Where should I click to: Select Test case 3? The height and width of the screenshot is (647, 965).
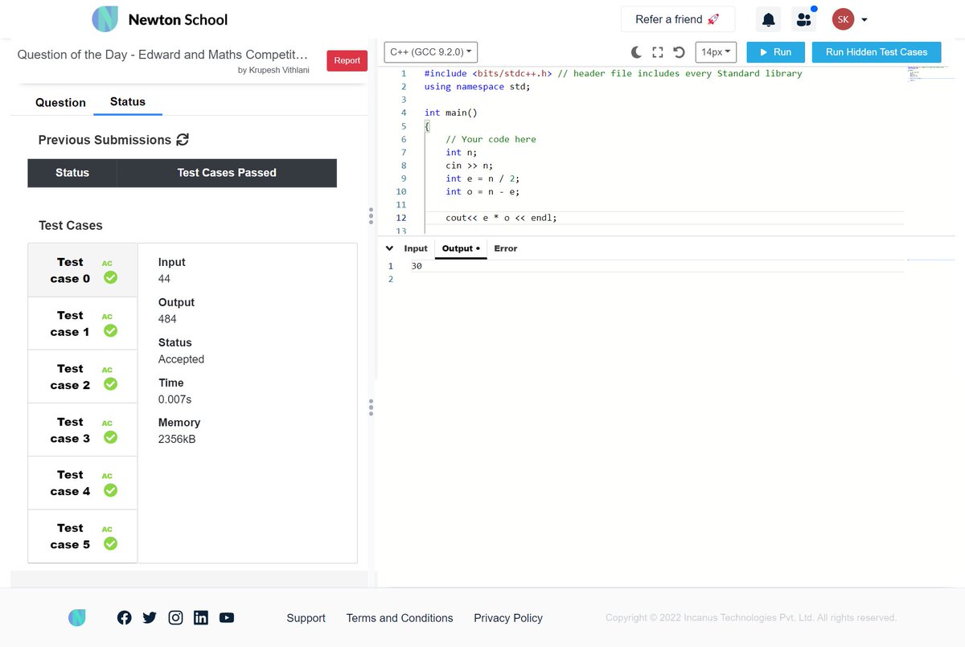coord(83,429)
